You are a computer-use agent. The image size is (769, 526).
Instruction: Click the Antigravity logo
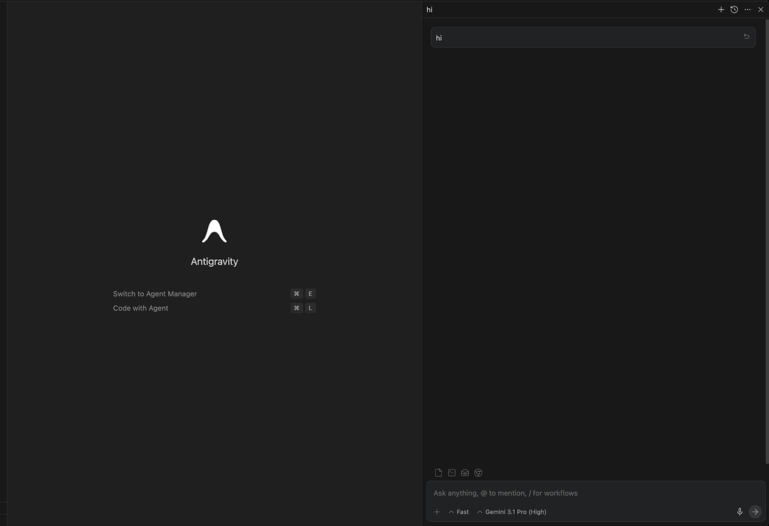pos(214,231)
